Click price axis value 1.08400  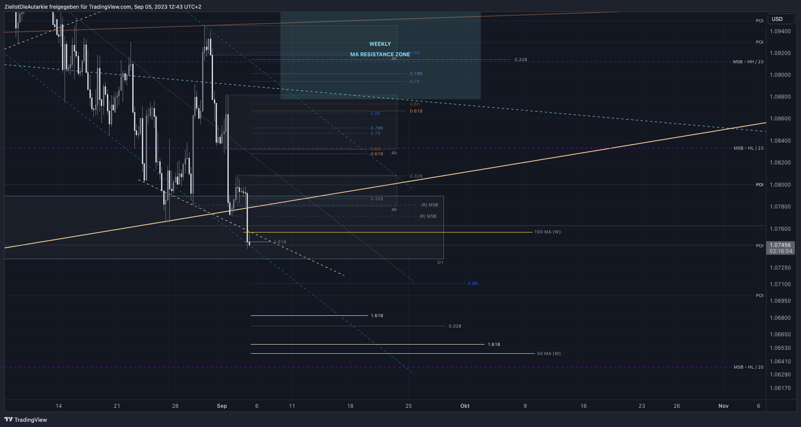780,141
